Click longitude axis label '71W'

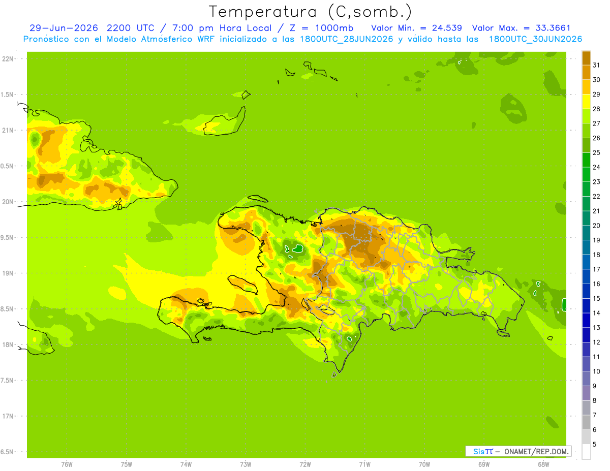(364, 464)
